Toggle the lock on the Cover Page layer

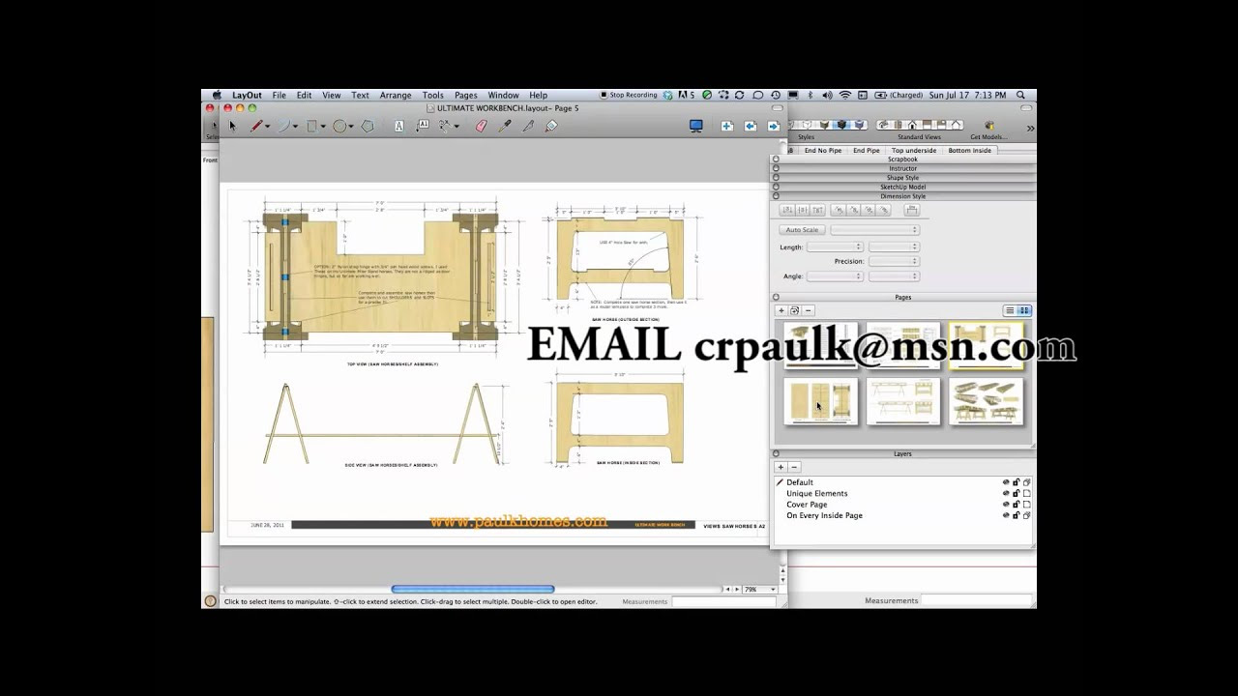[1017, 505]
